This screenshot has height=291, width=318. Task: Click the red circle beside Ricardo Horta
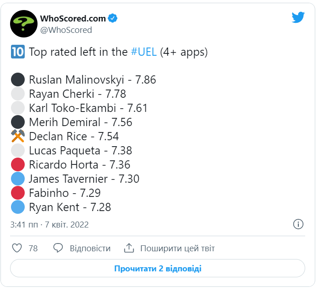(x=17, y=164)
